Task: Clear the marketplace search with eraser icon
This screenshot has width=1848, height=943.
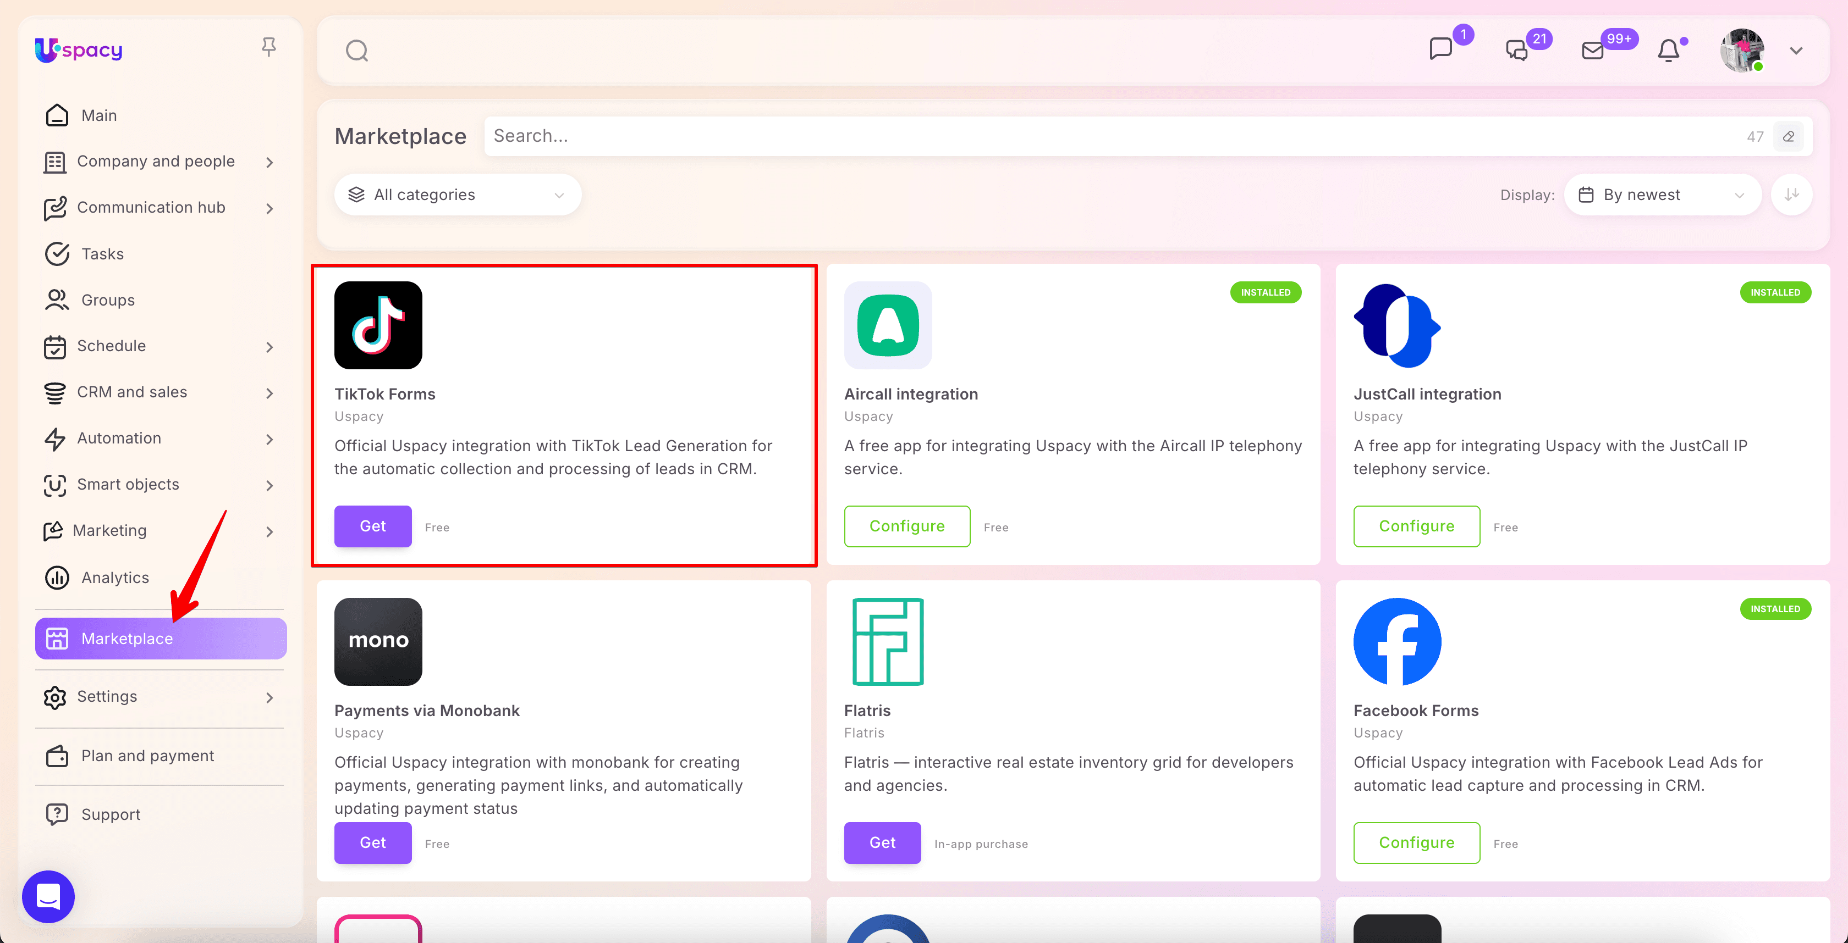Action: click(x=1789, y=136)
